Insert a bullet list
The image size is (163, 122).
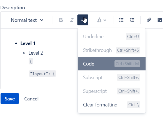[x=121, y=20]
